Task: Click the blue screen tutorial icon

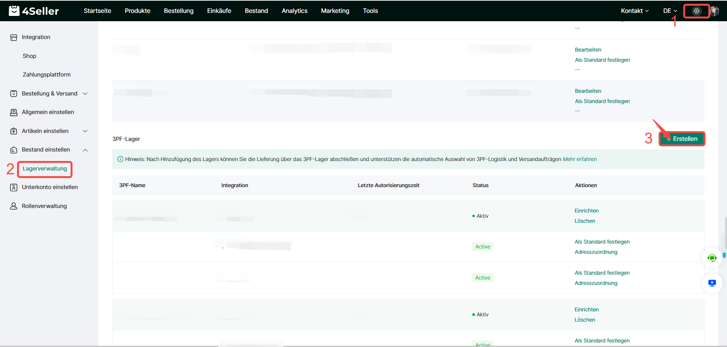Action: click(712, 283)
